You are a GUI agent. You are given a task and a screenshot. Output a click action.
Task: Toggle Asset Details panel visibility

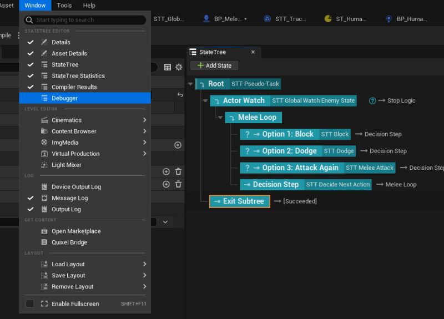tap(85, 53)
